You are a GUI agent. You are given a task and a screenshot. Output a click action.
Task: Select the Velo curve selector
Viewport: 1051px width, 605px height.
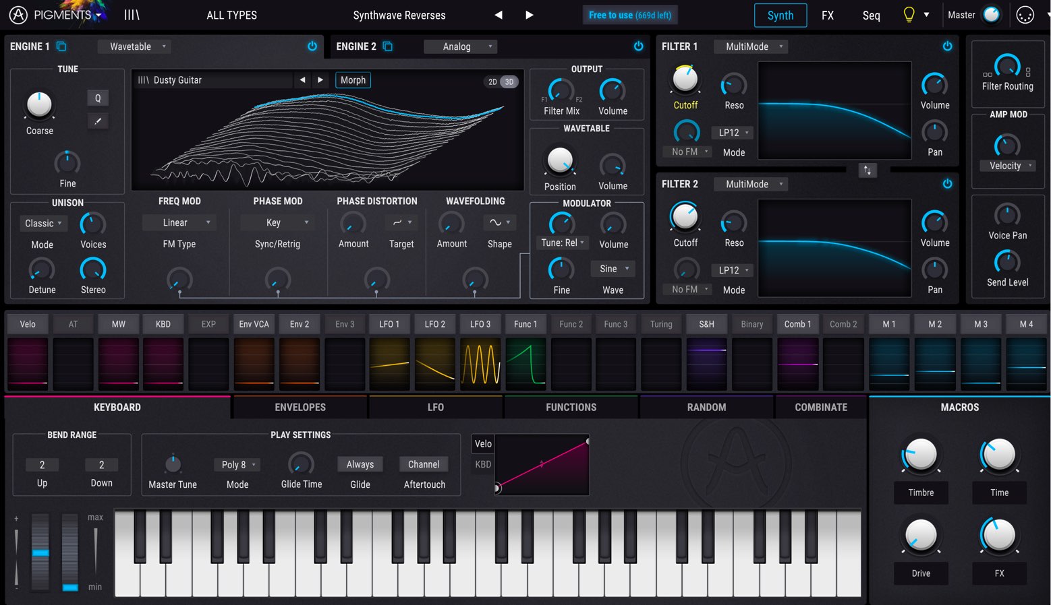pos(483,443)
